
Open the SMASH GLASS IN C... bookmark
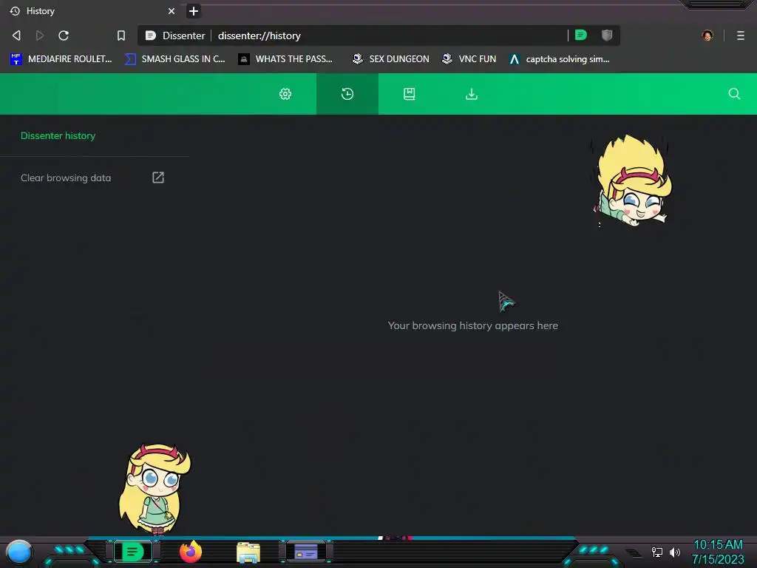click(x=174, y=59)
